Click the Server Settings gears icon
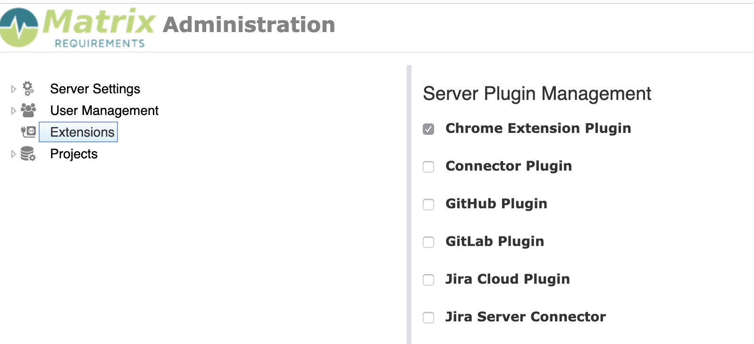The image size is (754, 344). point(28,89)
